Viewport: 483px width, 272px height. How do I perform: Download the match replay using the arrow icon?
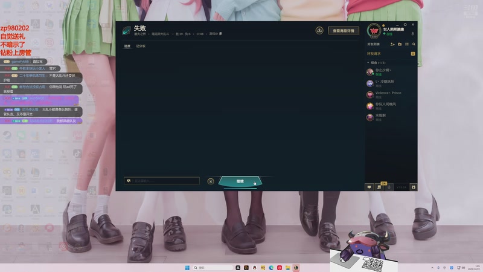(x=319, y=30)
